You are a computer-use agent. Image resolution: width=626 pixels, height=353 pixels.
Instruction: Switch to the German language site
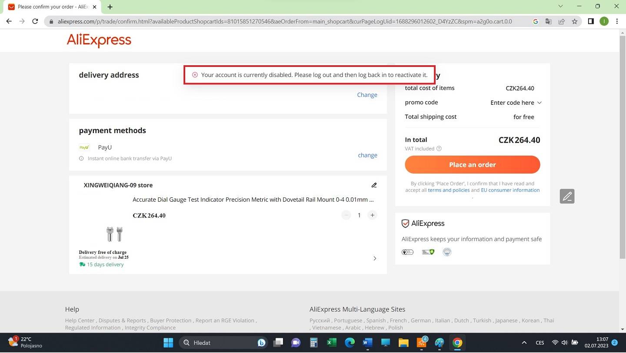tap(421, 320)
